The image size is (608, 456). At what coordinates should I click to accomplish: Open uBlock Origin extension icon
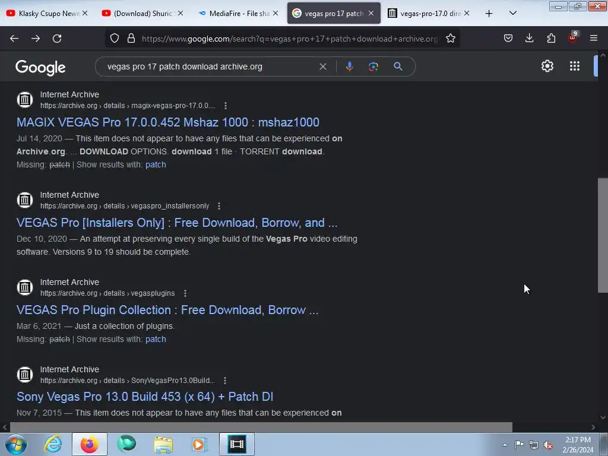[572, 37]
